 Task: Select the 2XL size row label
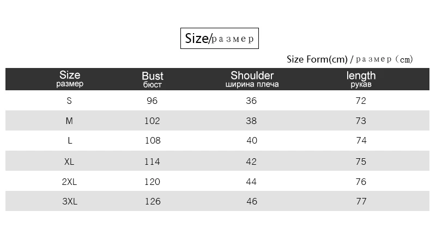70,182
